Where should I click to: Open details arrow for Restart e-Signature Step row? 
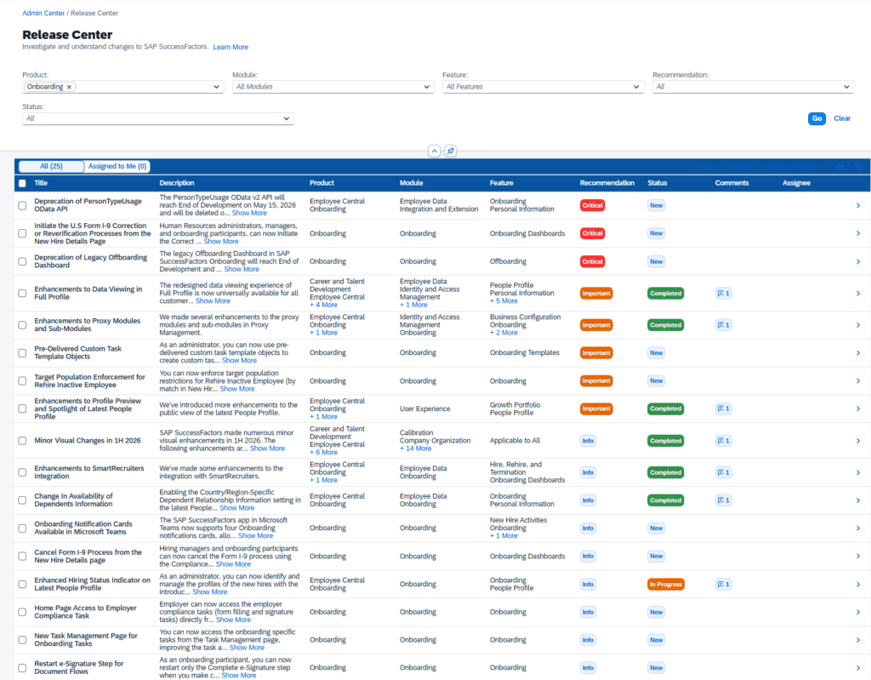[x=858, y=668]
